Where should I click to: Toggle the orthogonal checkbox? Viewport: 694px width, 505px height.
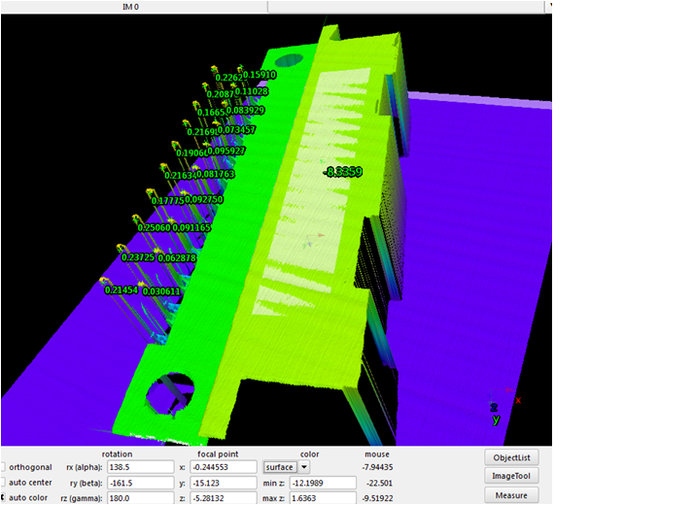(x=3, y=467)
